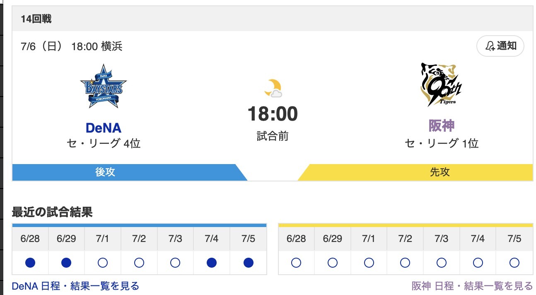Open the 阪神 team name link
Image resolution: width=536 pixels, height=295 pixels.
(441, 126)
